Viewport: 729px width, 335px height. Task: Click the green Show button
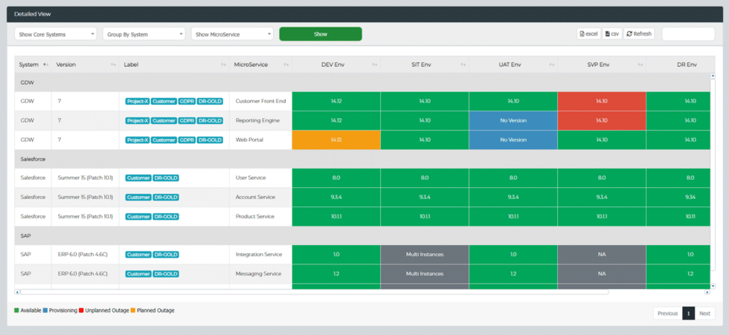point(320,33)
